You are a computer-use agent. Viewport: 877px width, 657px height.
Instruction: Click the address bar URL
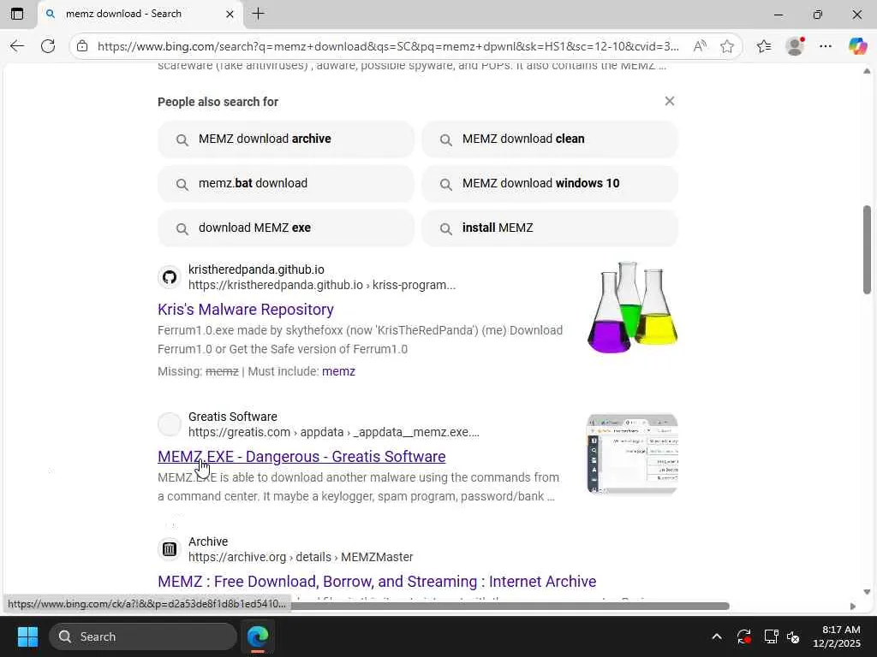(388, 46)
